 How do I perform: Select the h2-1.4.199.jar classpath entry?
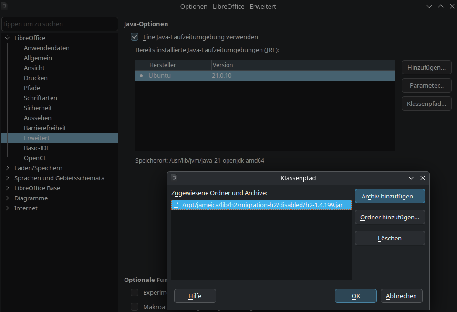coord(261,205)
